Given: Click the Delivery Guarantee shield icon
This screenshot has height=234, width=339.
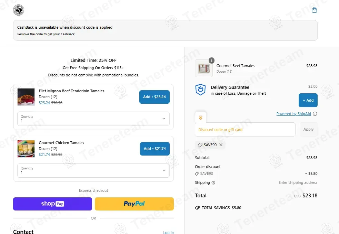Looking at the screenshot, I should pos(200,90).
